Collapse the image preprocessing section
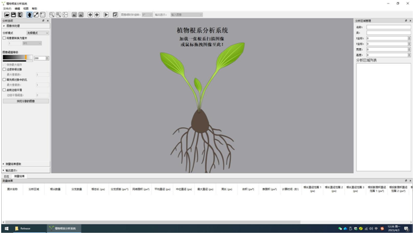The image size is (414, 234). point(25,26)
